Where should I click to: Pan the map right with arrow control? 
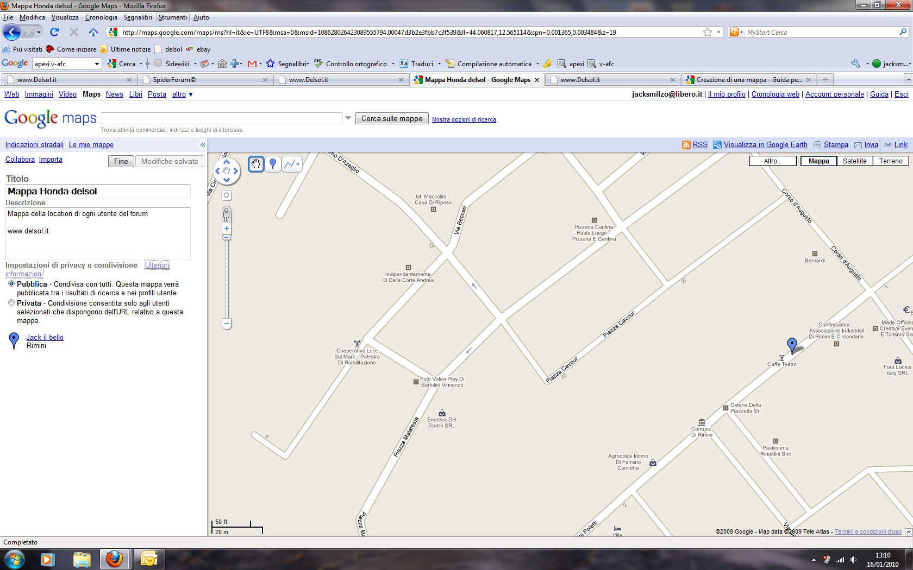pyautogui.click(x=236, y=170)
